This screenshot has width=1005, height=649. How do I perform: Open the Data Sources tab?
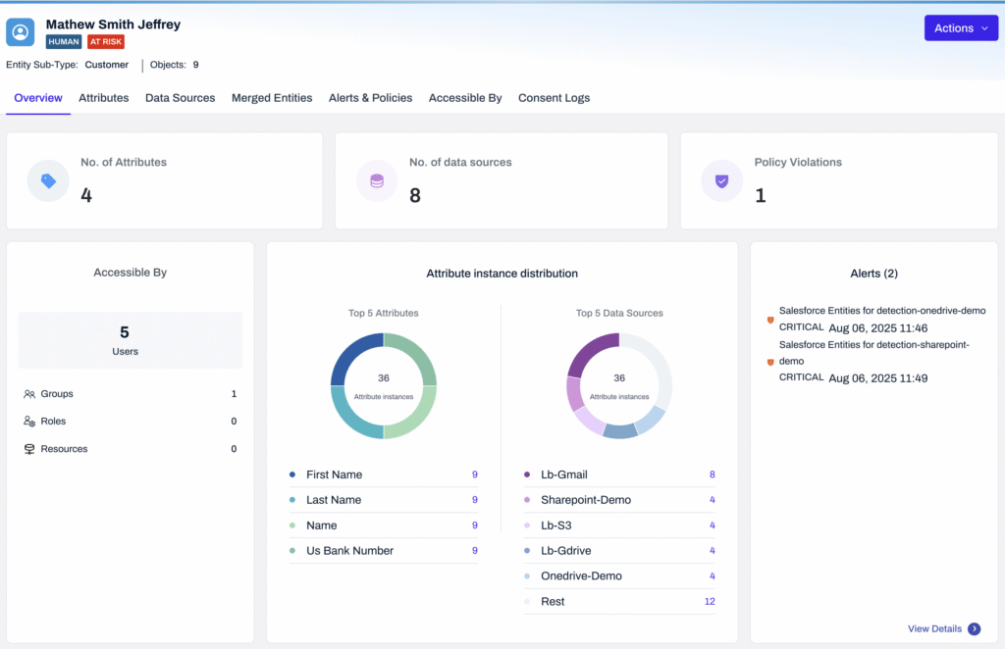pos(180,98)
